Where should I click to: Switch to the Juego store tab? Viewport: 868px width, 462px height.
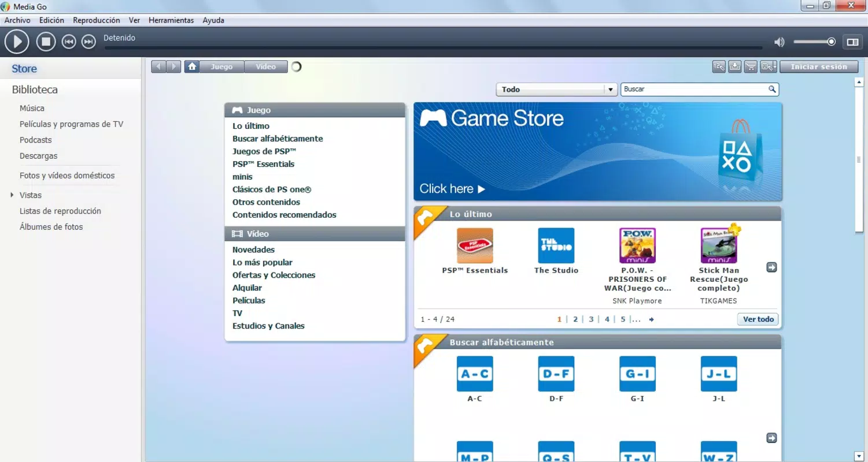tap(221, 66)
